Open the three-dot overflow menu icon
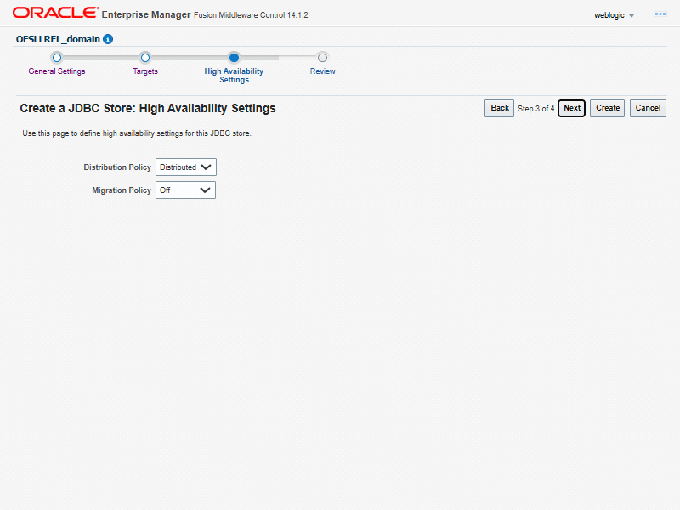 pos(660,14)
